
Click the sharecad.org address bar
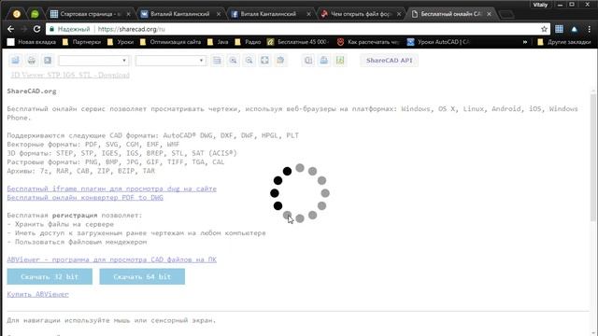click(x=297, y=29)
